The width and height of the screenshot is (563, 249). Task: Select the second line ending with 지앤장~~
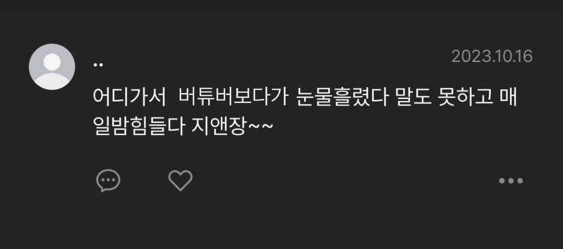coord(183,126)
